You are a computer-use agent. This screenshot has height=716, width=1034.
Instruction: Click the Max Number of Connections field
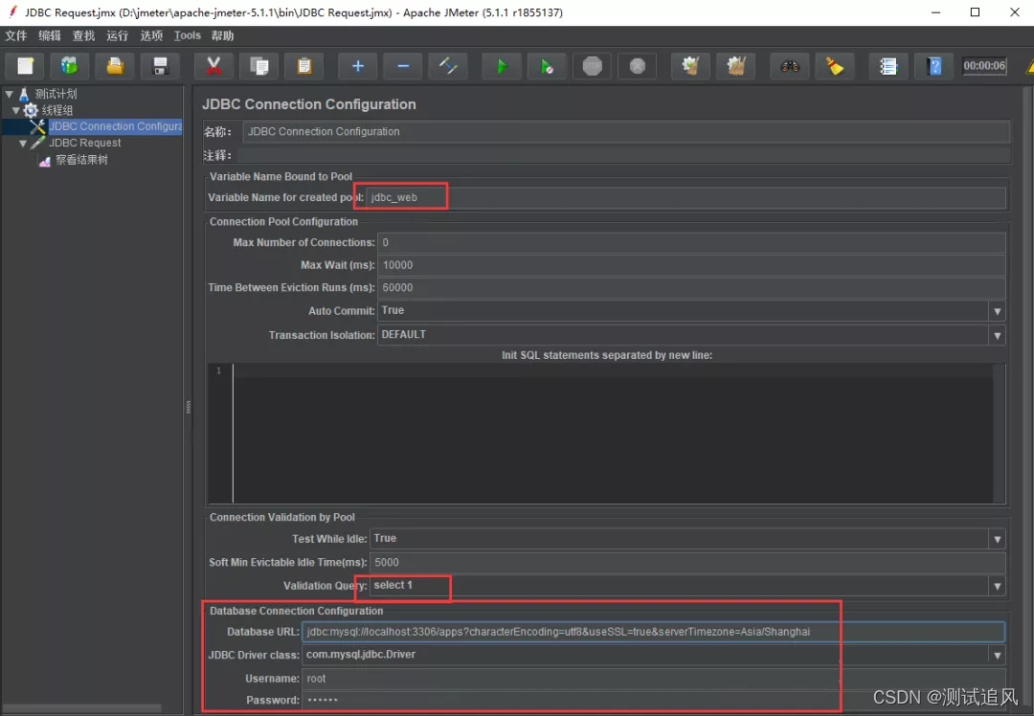click(691, 242)
